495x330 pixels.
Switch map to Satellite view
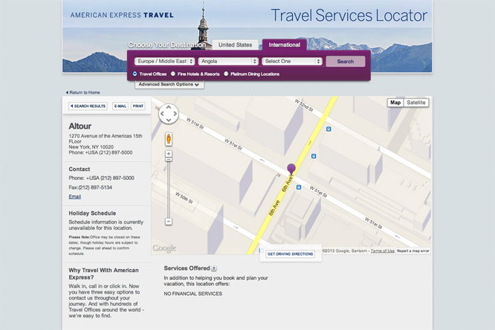415,103
